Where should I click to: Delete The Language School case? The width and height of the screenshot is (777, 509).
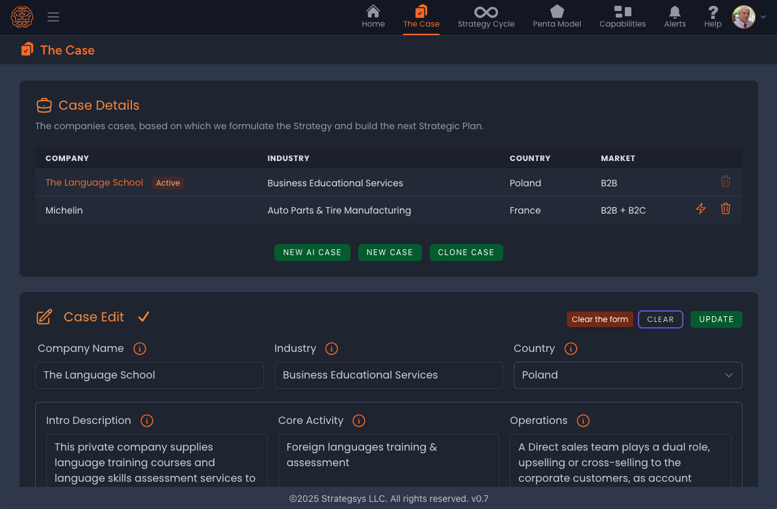tap(726, 182)
